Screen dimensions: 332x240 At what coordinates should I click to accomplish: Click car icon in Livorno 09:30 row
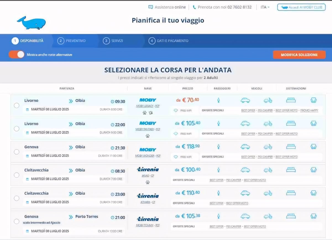(x=245, y=100)
